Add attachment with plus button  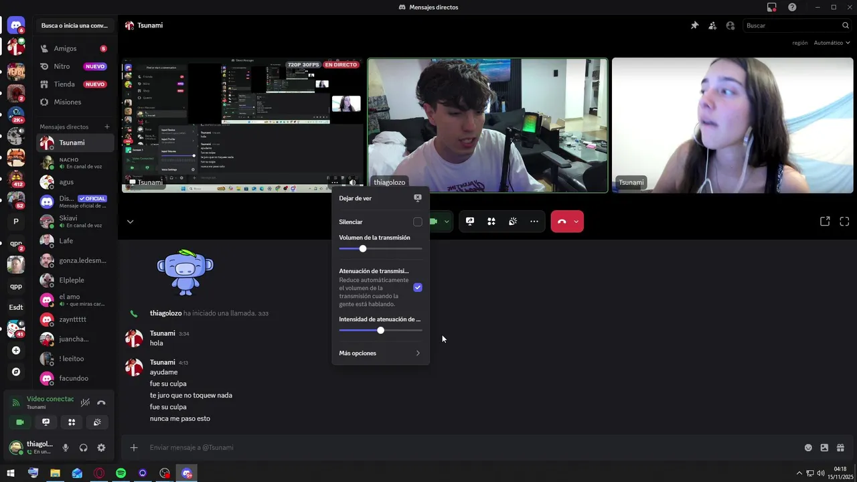[134, 448]
